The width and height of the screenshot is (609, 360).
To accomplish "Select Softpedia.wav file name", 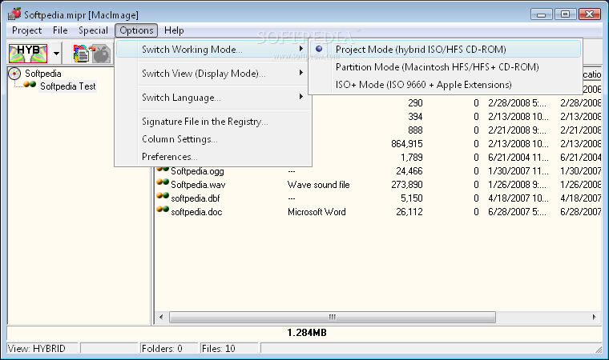I will click(198, 185).
